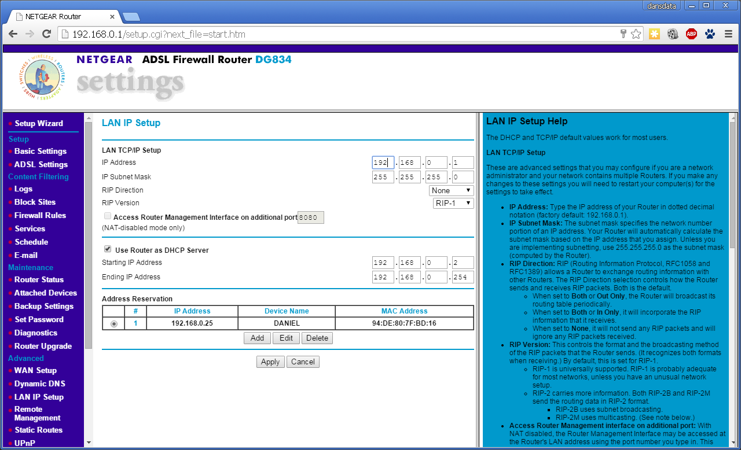Expand RIP Version dropdown
The height and width of the screenshot is (450, 741).
click(x=454, y=203)
